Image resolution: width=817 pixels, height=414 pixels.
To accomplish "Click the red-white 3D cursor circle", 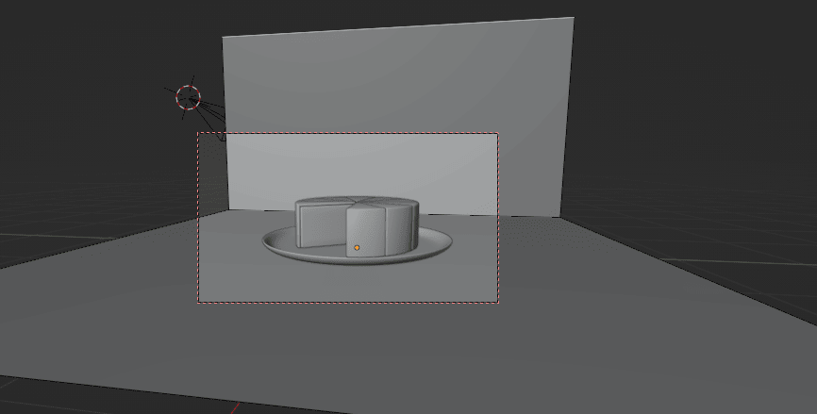I will (x=189, y=97).
